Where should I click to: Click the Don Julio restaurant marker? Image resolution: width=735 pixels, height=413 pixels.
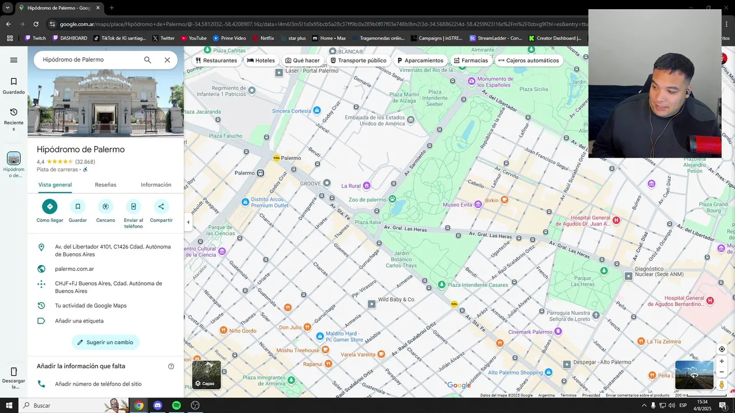pos(307,328)
